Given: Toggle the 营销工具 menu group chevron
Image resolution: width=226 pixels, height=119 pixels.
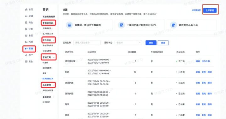Looking at the screenshot, I should coord(54,57).
